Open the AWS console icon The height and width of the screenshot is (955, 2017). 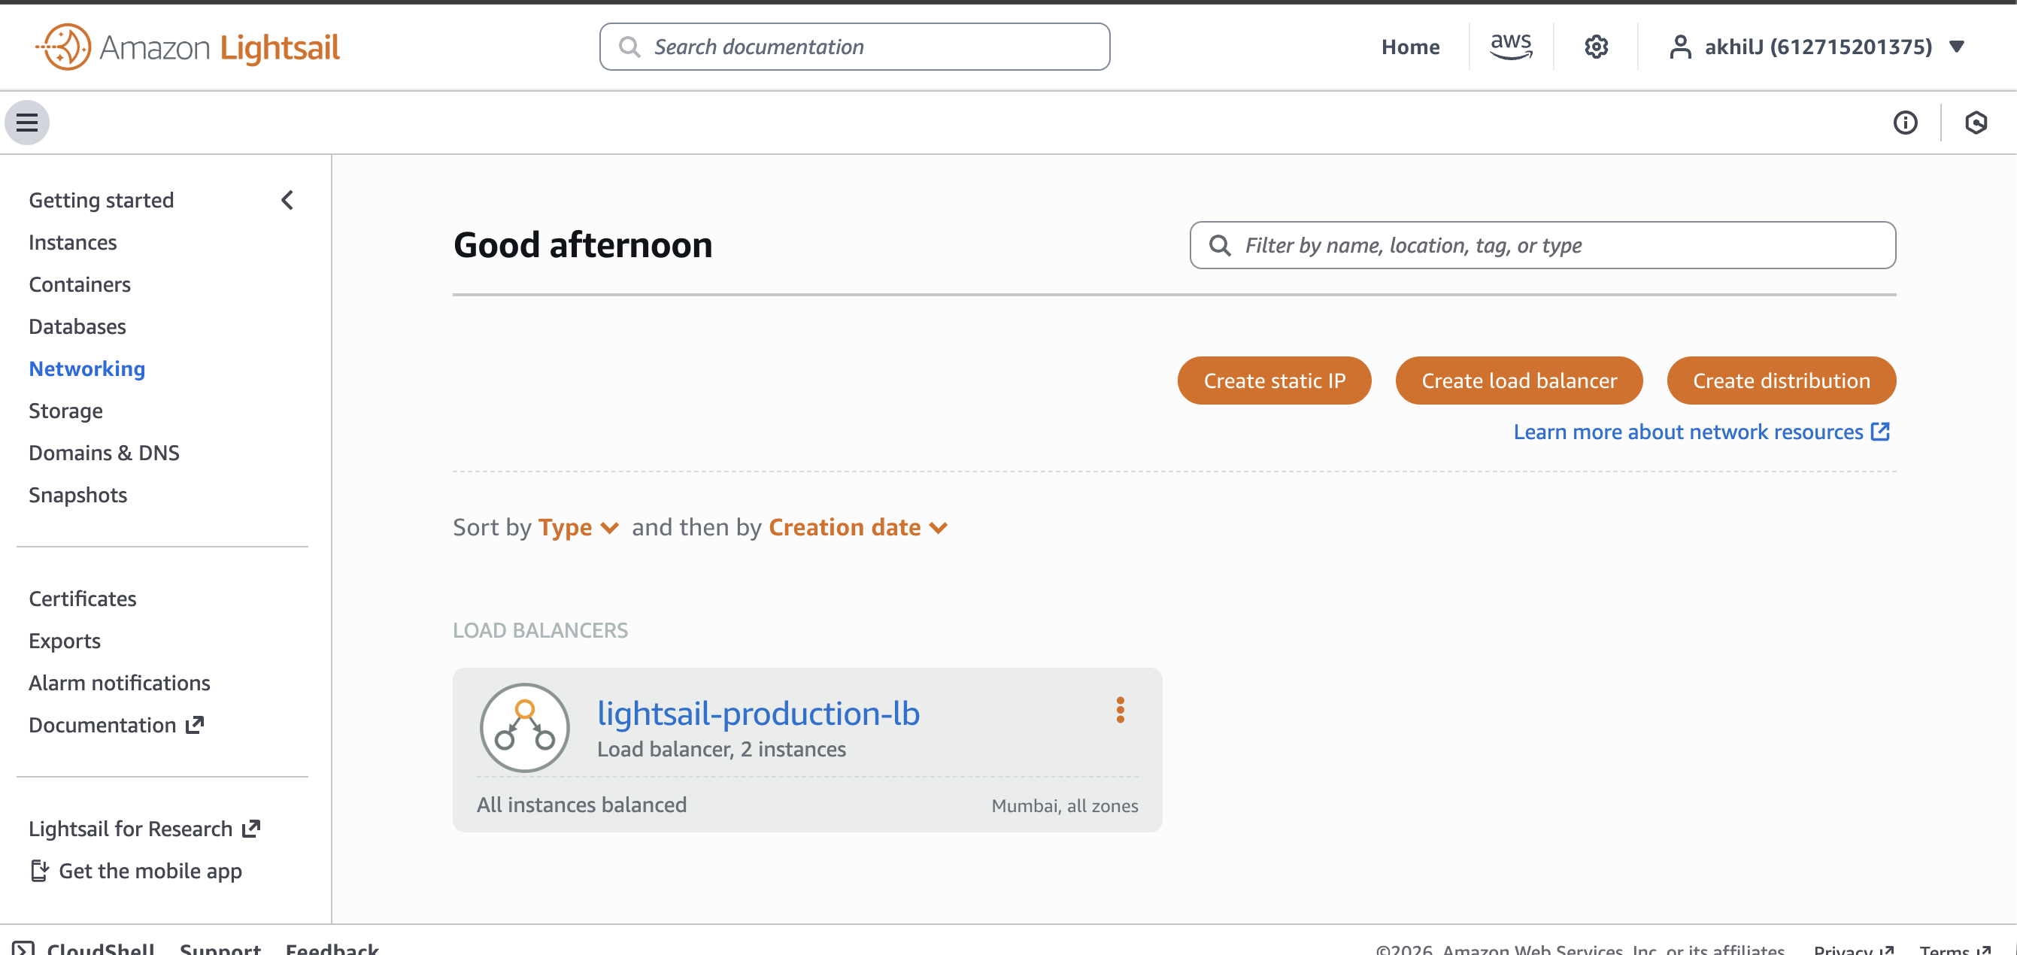click(1510, 47)
